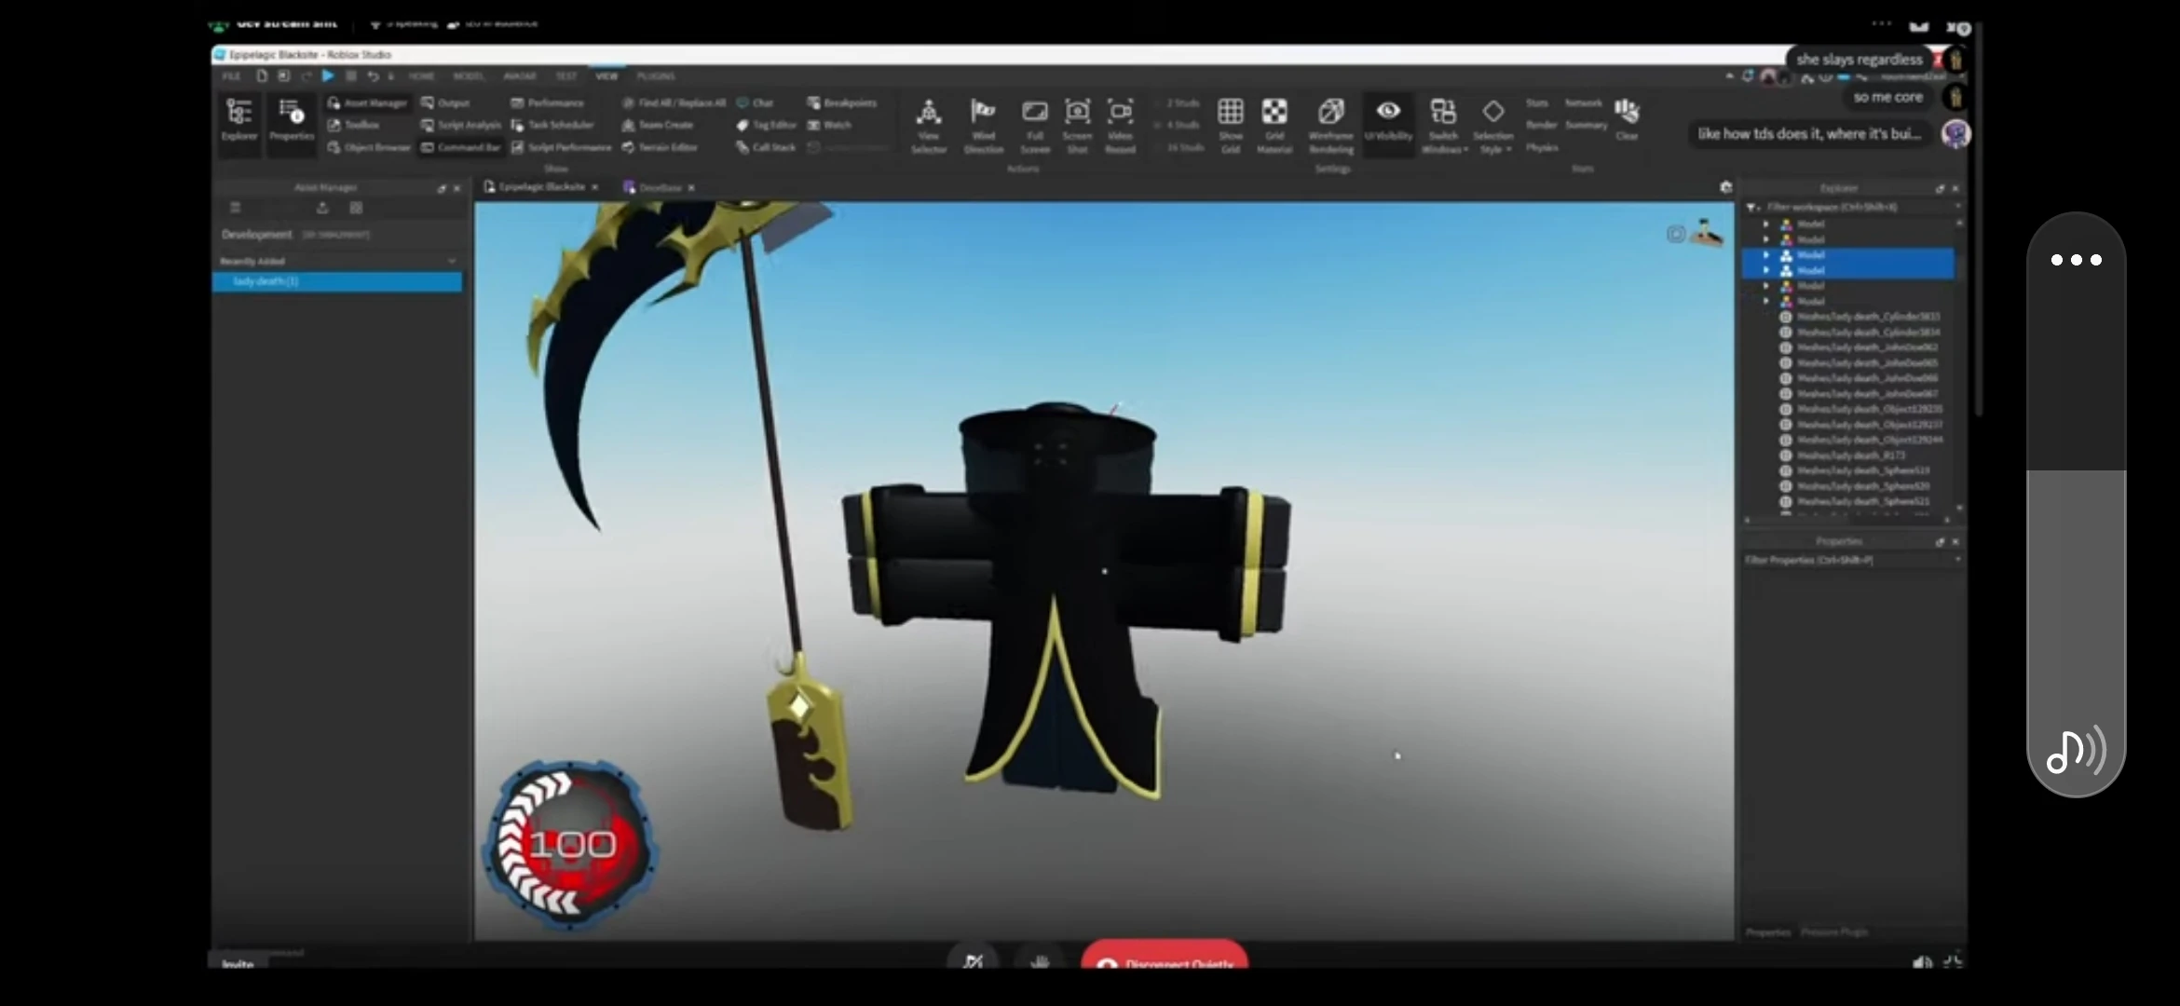This screenshot has width=2180, height=1006.
Task: Click the Properties ribbon icon
Action: pyautogui.click(x=292, y=116)
